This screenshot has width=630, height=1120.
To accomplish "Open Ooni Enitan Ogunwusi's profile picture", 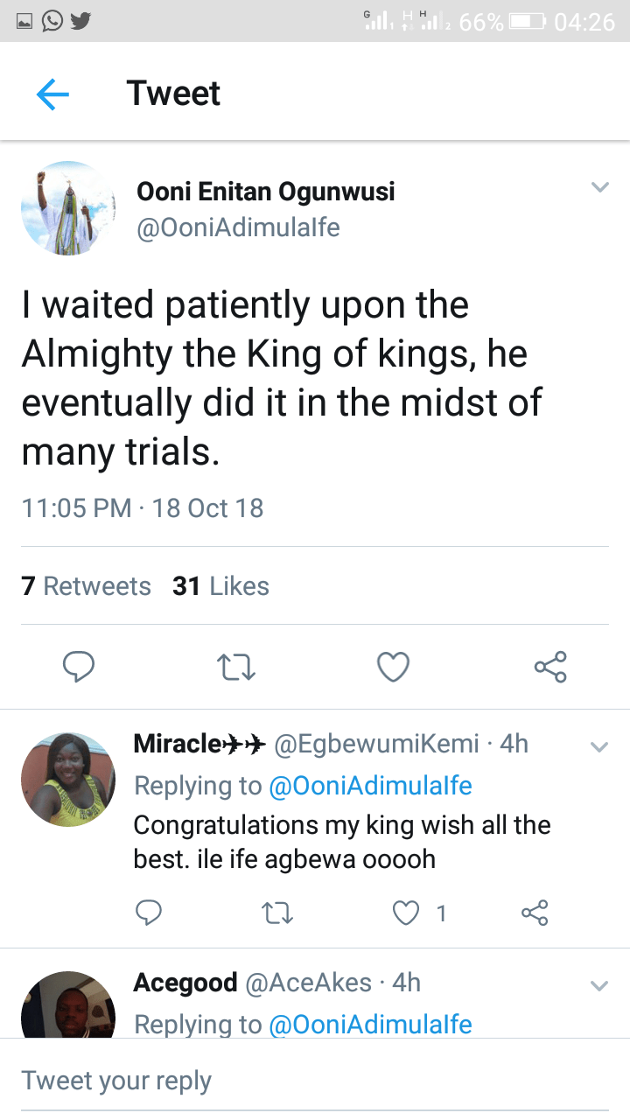I will (x=68, y=208).
